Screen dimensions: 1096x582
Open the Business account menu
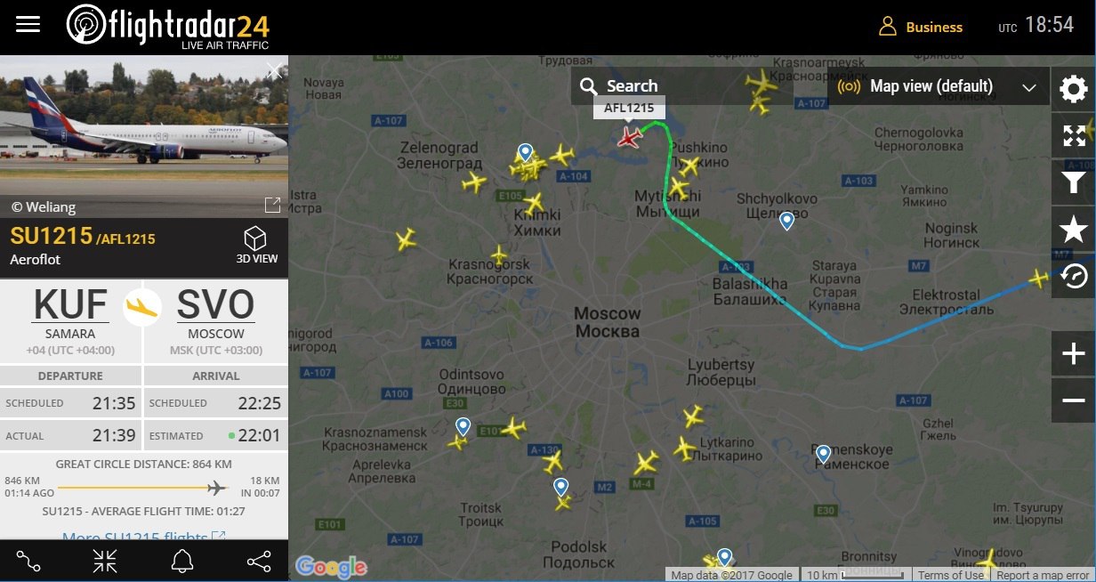pos(921,27)
